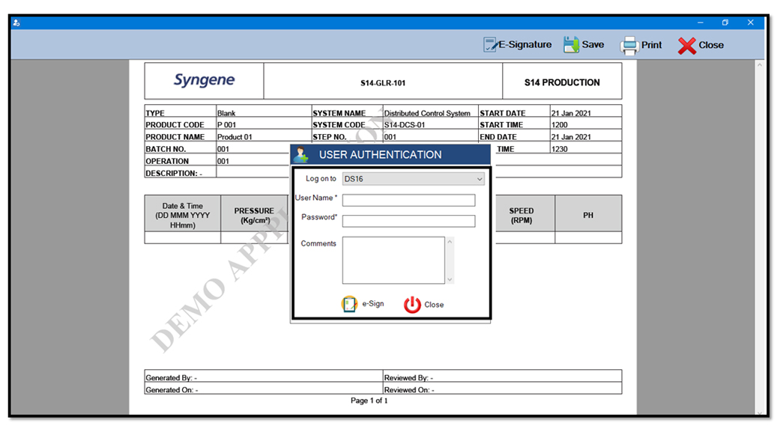Click the Print printer icon
The image size is (777, 447).
coord(629,45)
